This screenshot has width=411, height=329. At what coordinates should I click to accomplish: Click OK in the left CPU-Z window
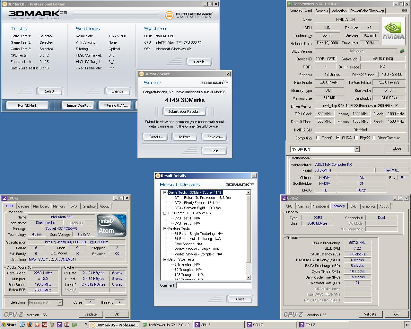point(117,314)
